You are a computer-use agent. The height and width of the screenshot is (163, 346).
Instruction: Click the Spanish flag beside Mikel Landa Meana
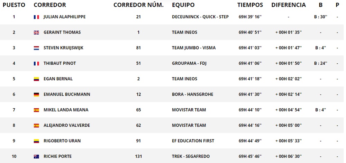pyautogui.click(x=36, y=110)
